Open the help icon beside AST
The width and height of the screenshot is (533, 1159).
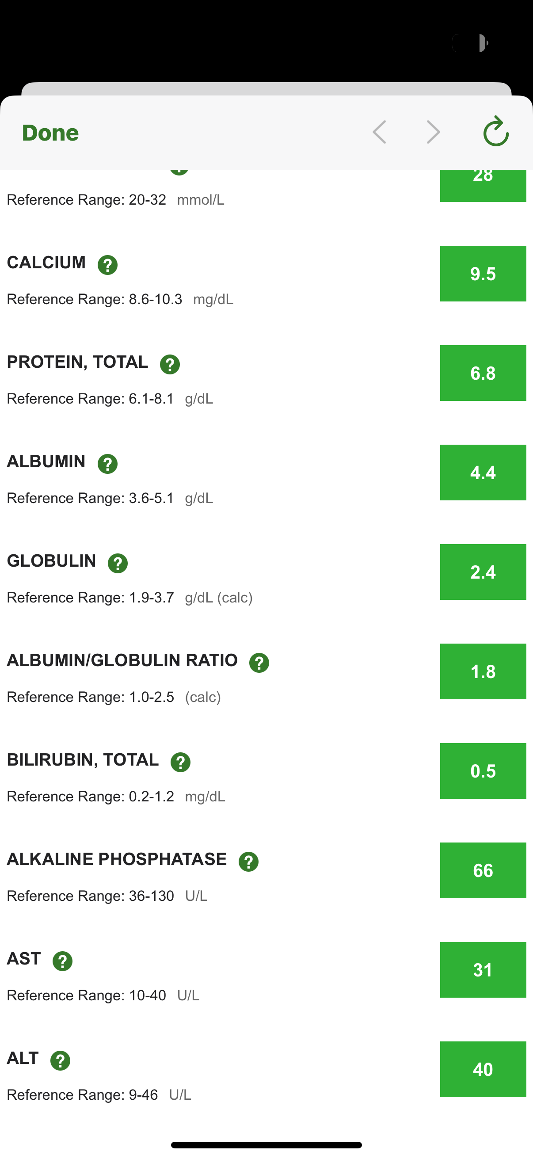pyautogui.click(x=62, y=961)
